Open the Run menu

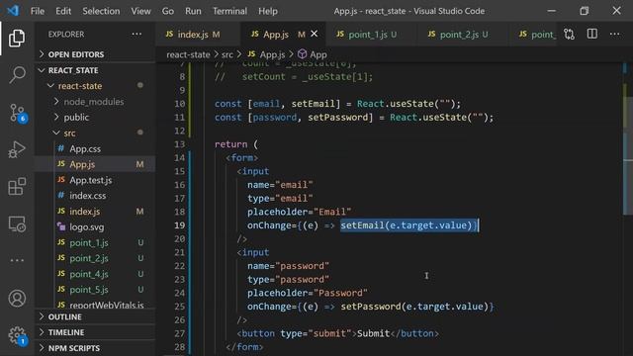[x=193, y=11]
